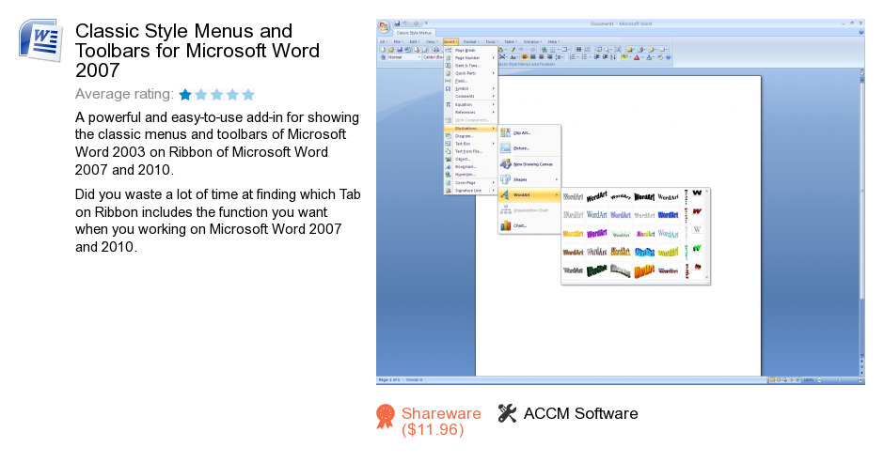The width and height of the screenshot is (884, 463).
Task: Click the New Drawing Canvas icon
Action: tap(505, 164)
